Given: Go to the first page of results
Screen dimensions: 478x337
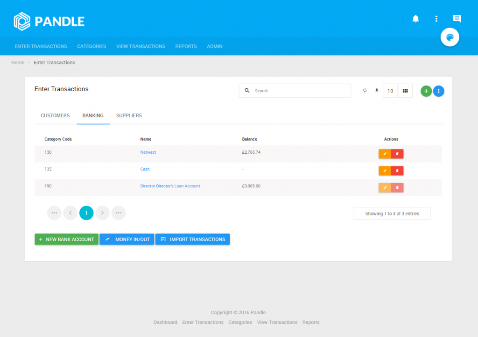Looking at the screenshot, I should [54, 213].
